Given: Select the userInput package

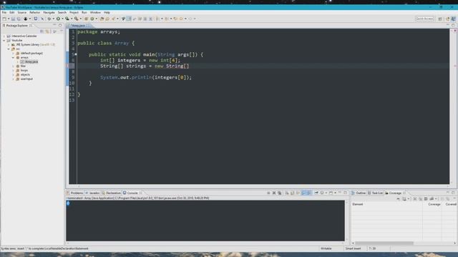Looking at the screenshot, I should [24, 79].
